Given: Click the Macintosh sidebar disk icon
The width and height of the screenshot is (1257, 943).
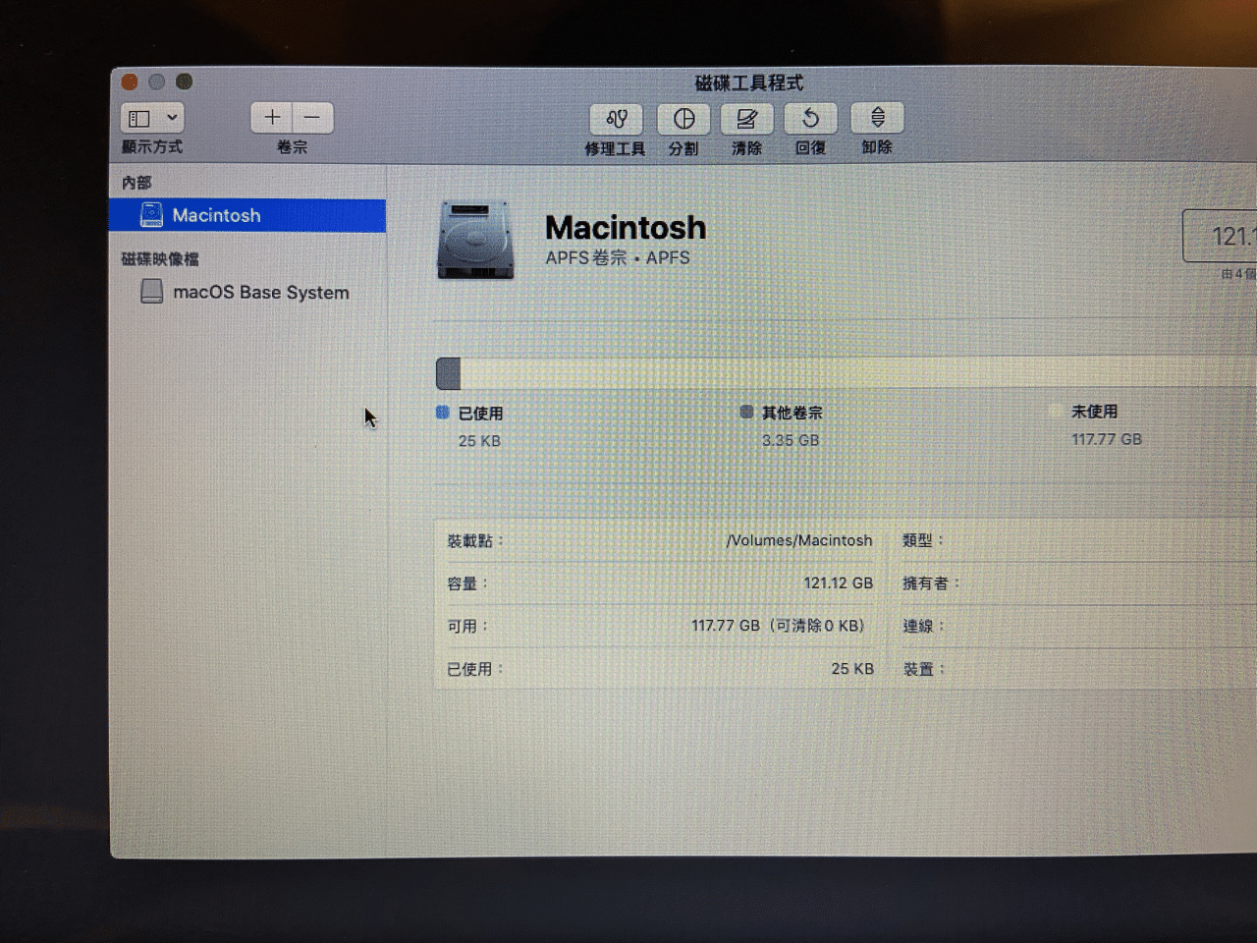Looking at the screenshot, I should 151,214.
